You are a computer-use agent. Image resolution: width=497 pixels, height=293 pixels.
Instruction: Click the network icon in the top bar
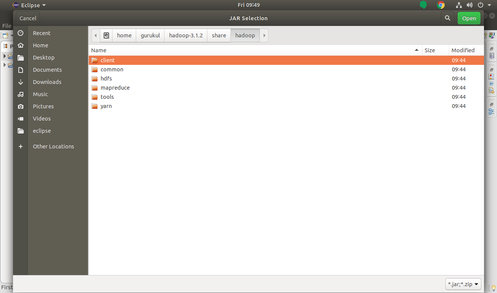(x=458, y=5)
